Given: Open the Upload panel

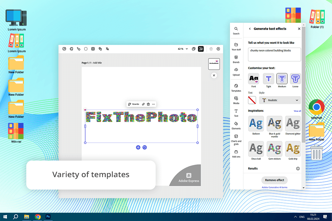Looking at the screenshot, I should (236, 72).
